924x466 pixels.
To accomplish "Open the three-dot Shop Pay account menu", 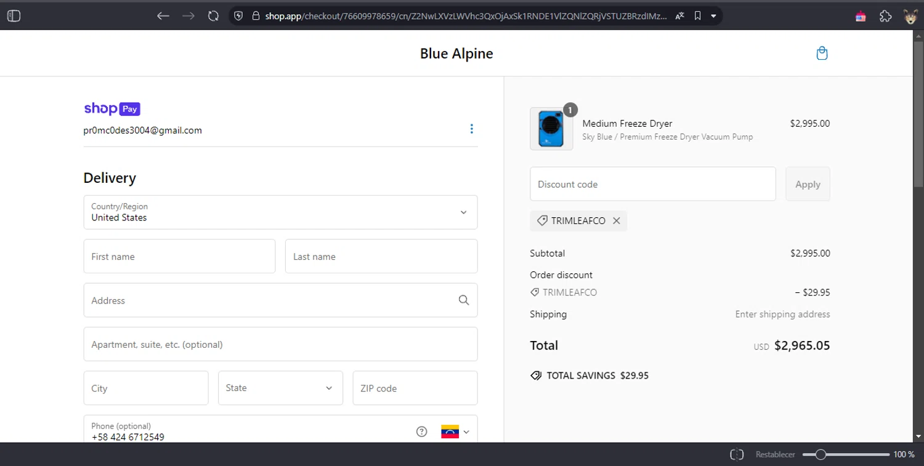I will (471, 129).
